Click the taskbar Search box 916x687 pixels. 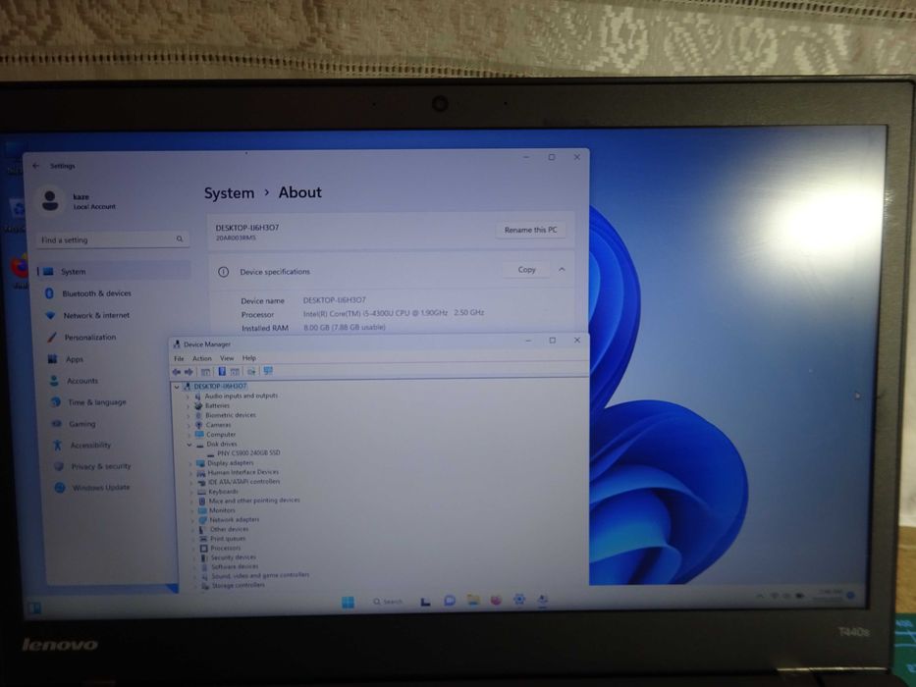point(389,601)
